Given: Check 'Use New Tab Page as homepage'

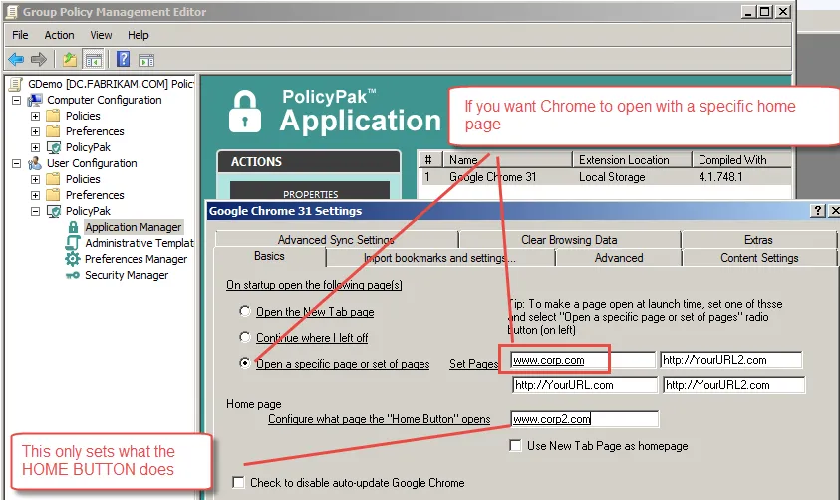Looking at the screenshot, I should click(516, 446).
